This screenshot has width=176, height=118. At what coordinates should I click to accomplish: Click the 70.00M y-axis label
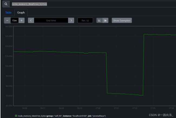9,96
